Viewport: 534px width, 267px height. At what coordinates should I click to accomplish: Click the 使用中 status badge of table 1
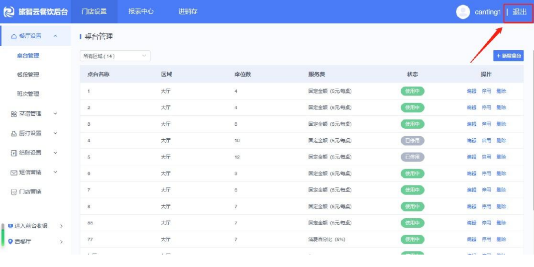(x=413, y=91)
